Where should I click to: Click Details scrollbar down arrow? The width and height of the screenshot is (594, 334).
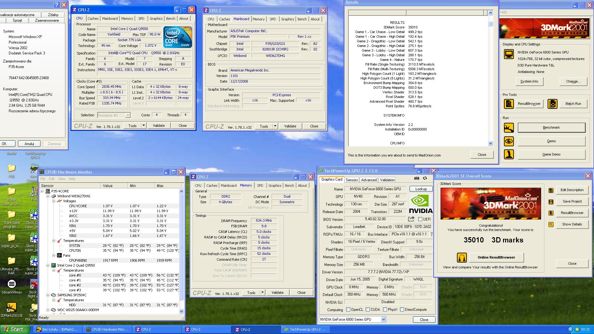(490, 143)
